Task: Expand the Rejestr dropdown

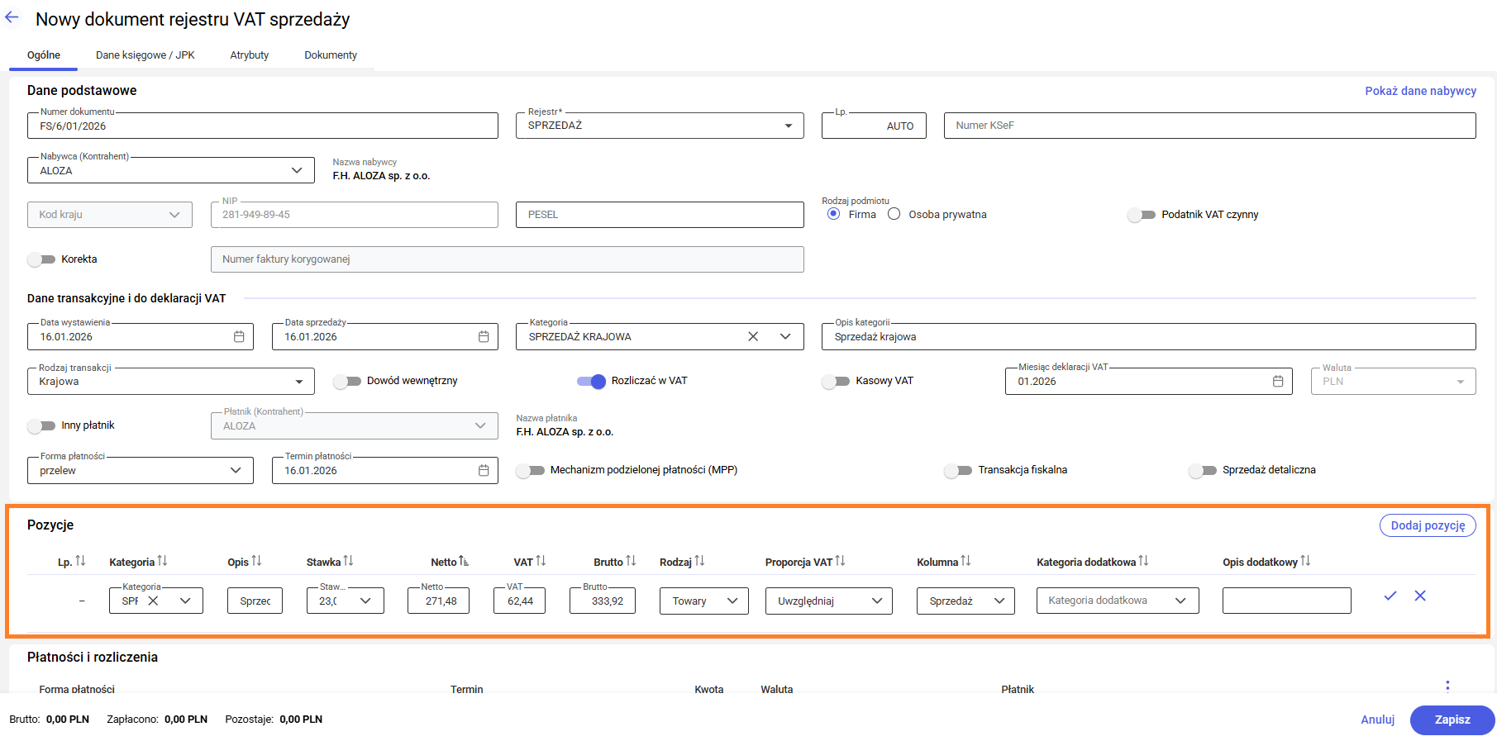Action: tap(788, 126)
